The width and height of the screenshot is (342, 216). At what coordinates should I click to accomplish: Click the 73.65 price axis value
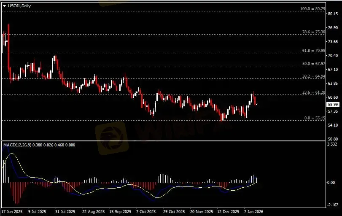(333, 42)
